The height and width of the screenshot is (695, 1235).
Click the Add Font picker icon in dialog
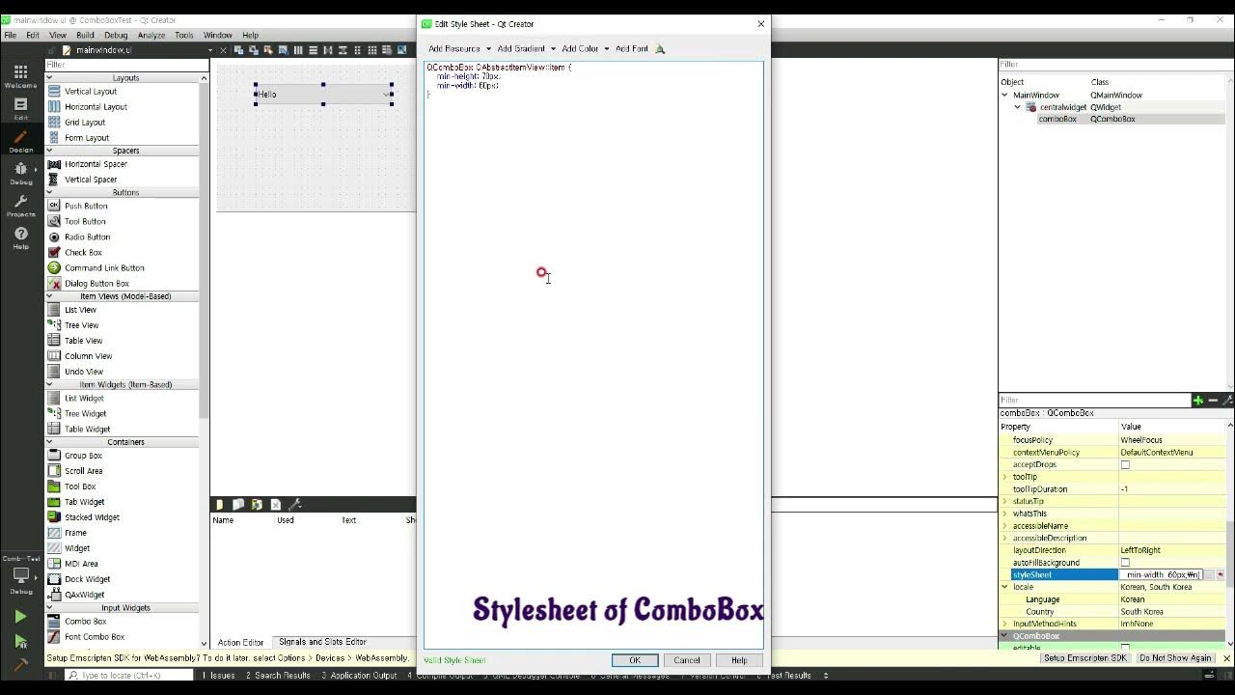[x=660, y=48]
